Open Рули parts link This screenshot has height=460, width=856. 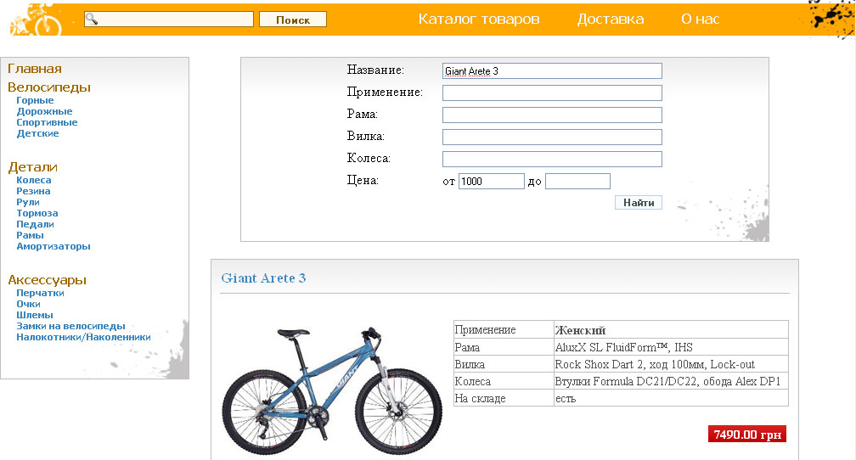tap(28, 203)
